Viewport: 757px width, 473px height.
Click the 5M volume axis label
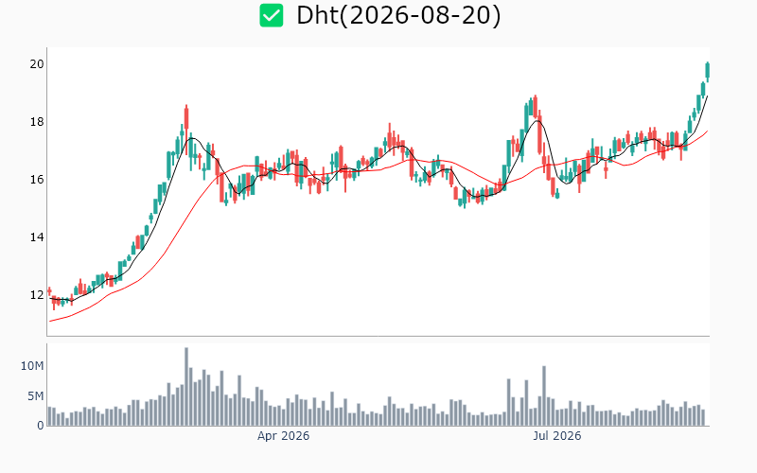click(x=35, y=396)
